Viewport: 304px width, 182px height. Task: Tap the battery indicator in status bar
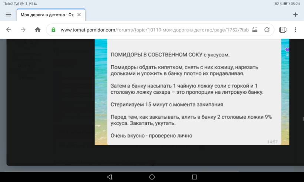(286, 3)
